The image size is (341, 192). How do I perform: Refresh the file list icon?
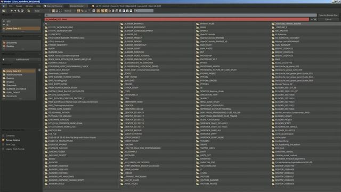pos(22,11)
